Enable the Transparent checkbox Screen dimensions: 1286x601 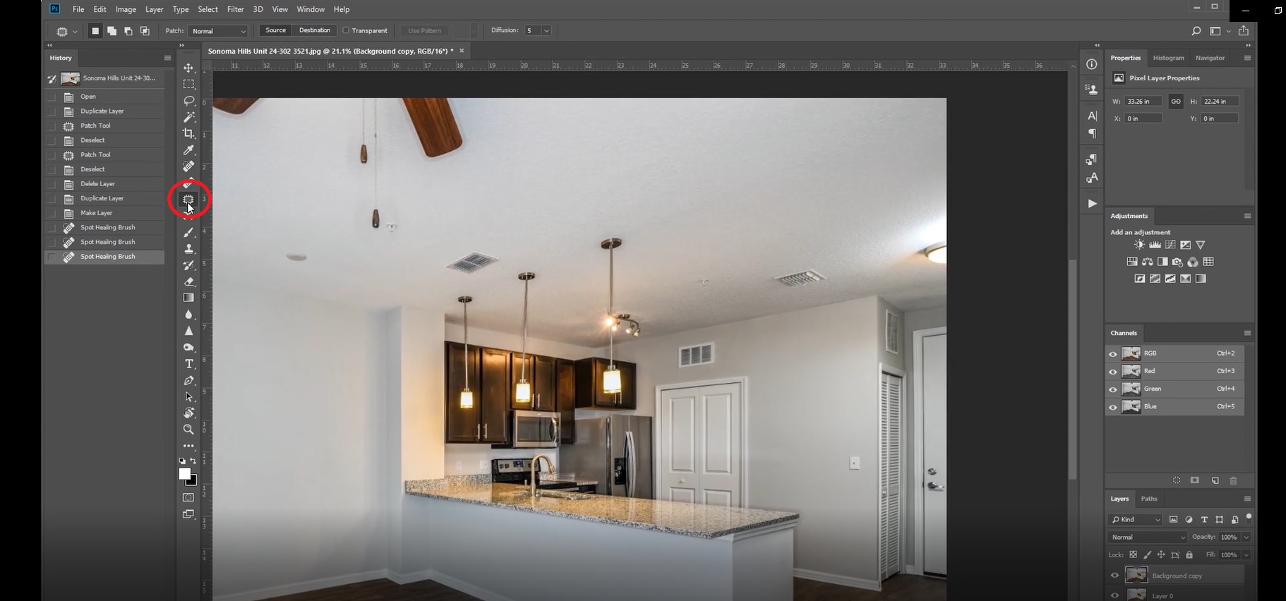346,30
